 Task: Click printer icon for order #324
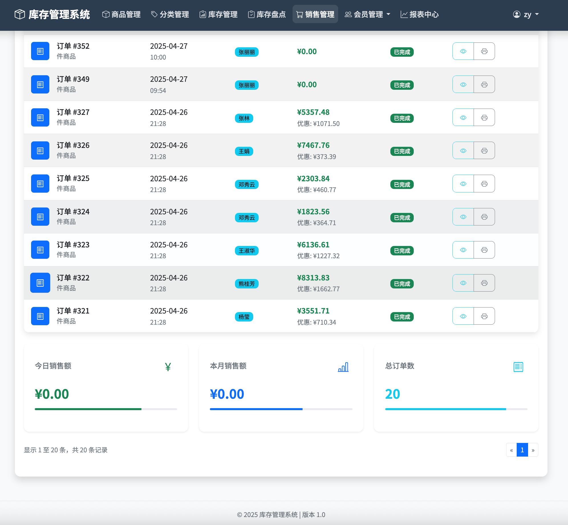pos(484,217)
